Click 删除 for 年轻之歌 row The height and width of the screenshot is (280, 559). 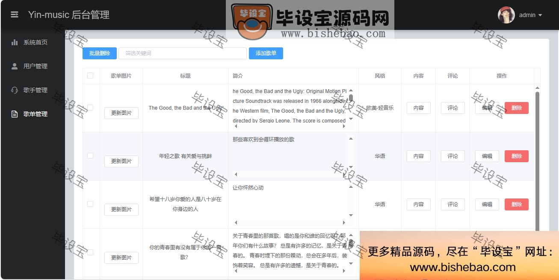tap(517, 156)
